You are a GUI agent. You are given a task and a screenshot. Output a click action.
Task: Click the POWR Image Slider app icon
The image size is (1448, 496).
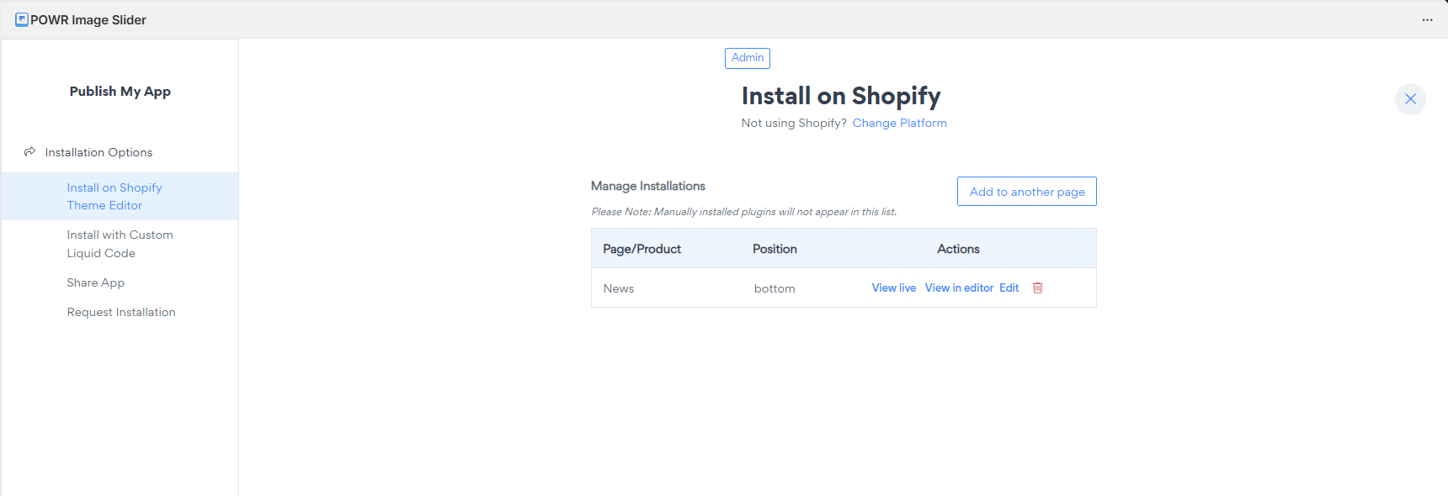click(x=22, y=19)
